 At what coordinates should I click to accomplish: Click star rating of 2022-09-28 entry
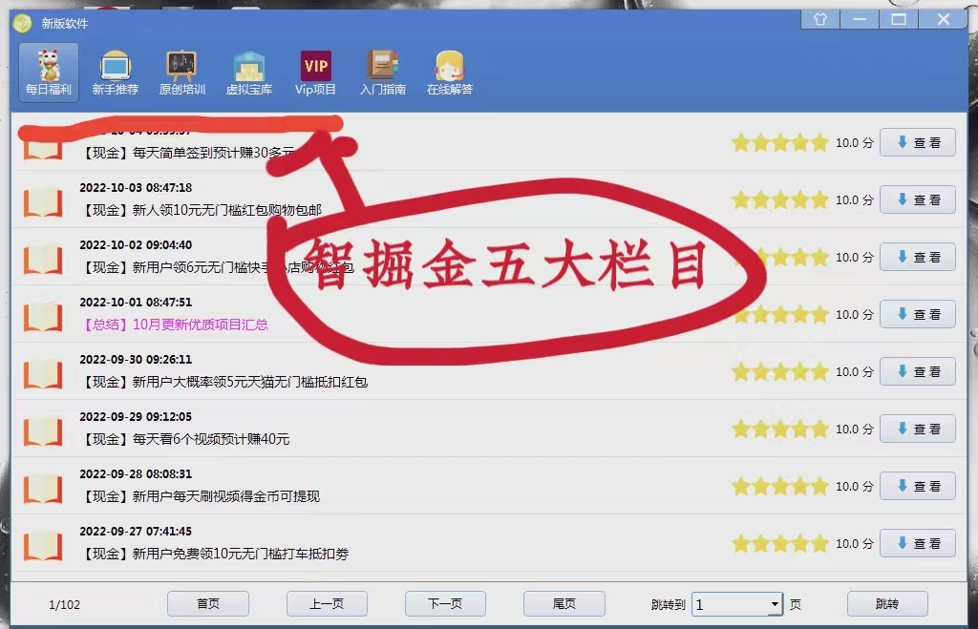[779, 487]
